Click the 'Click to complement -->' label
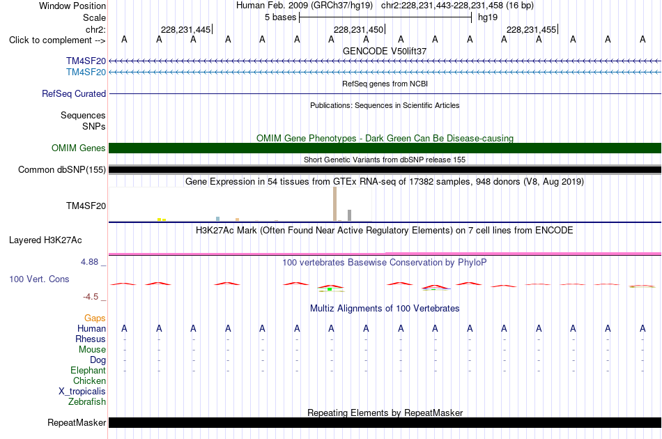The width and height of the screenshot is (662, 439). 57,40
